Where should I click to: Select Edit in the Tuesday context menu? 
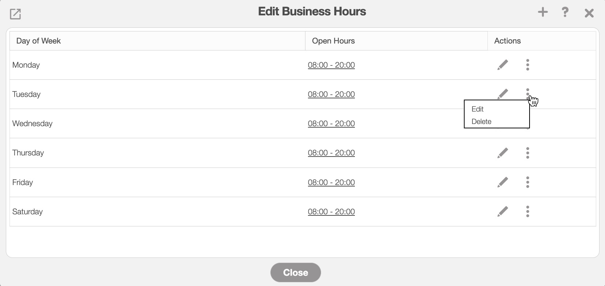pos(478,109)
